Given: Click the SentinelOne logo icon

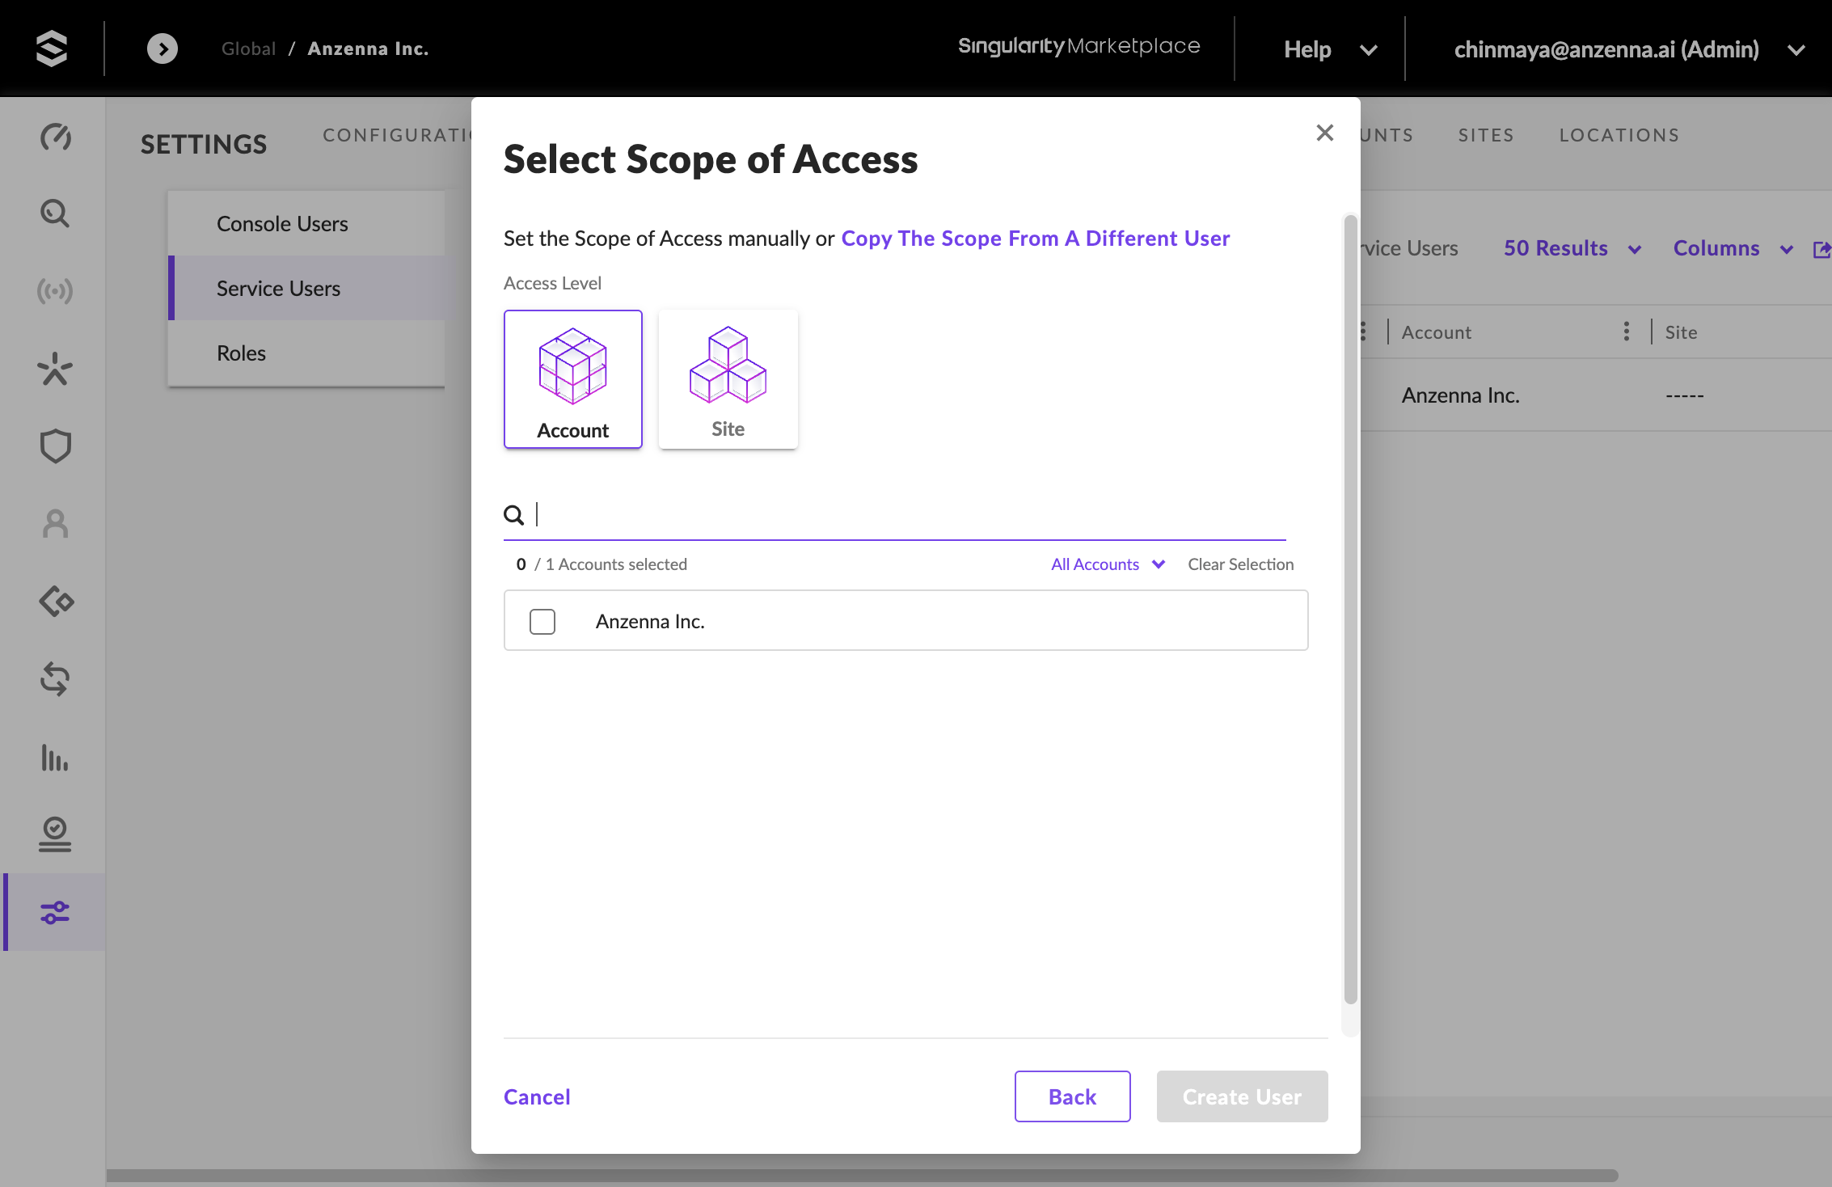Looking at the screenshot, I should [52, 49].
